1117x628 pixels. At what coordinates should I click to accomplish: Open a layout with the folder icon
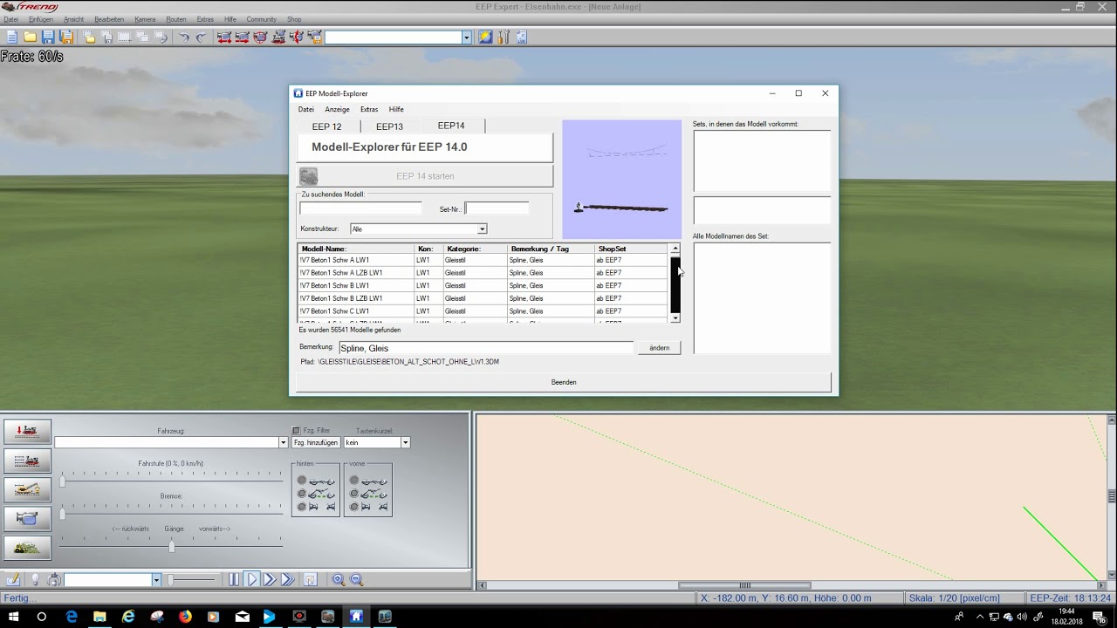[30, 38]
